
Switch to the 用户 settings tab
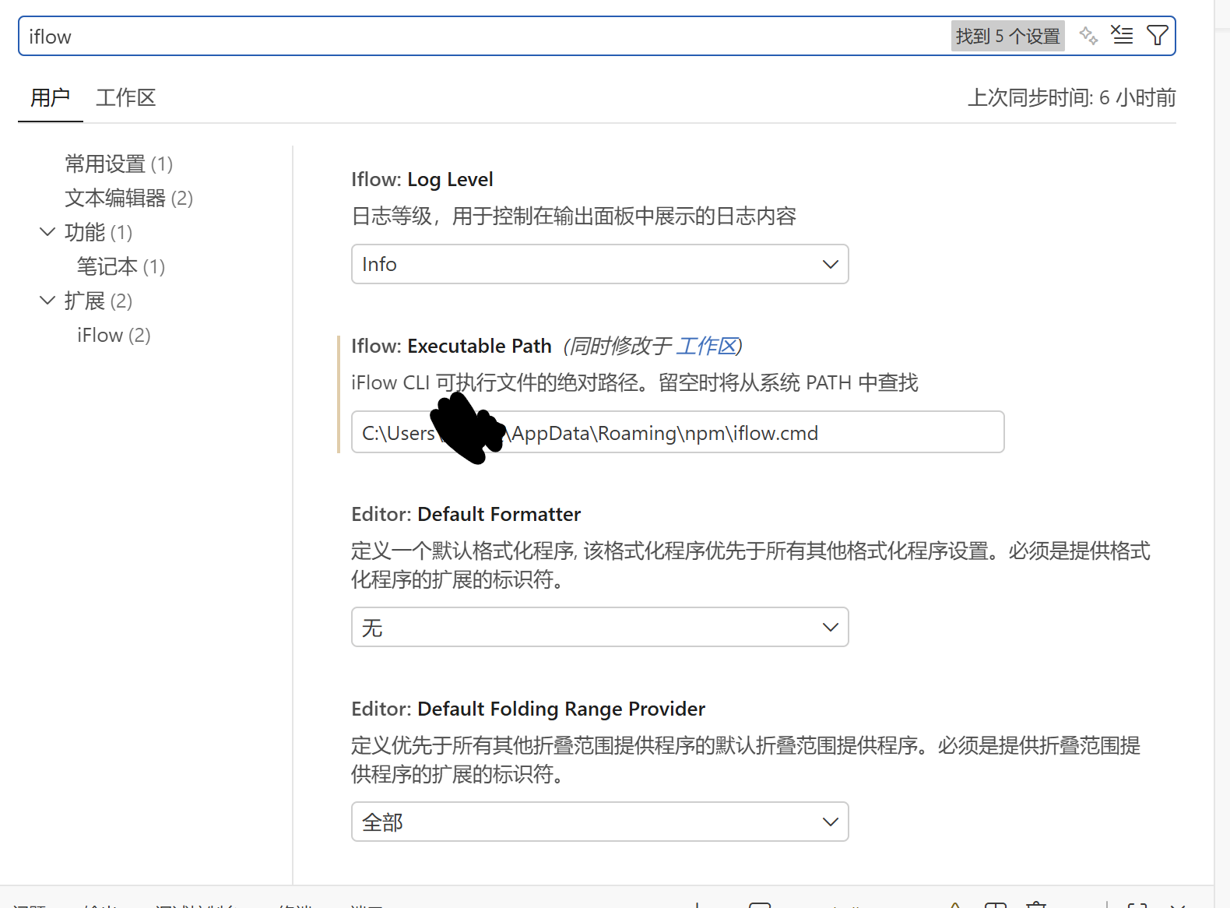click(50, 98)
